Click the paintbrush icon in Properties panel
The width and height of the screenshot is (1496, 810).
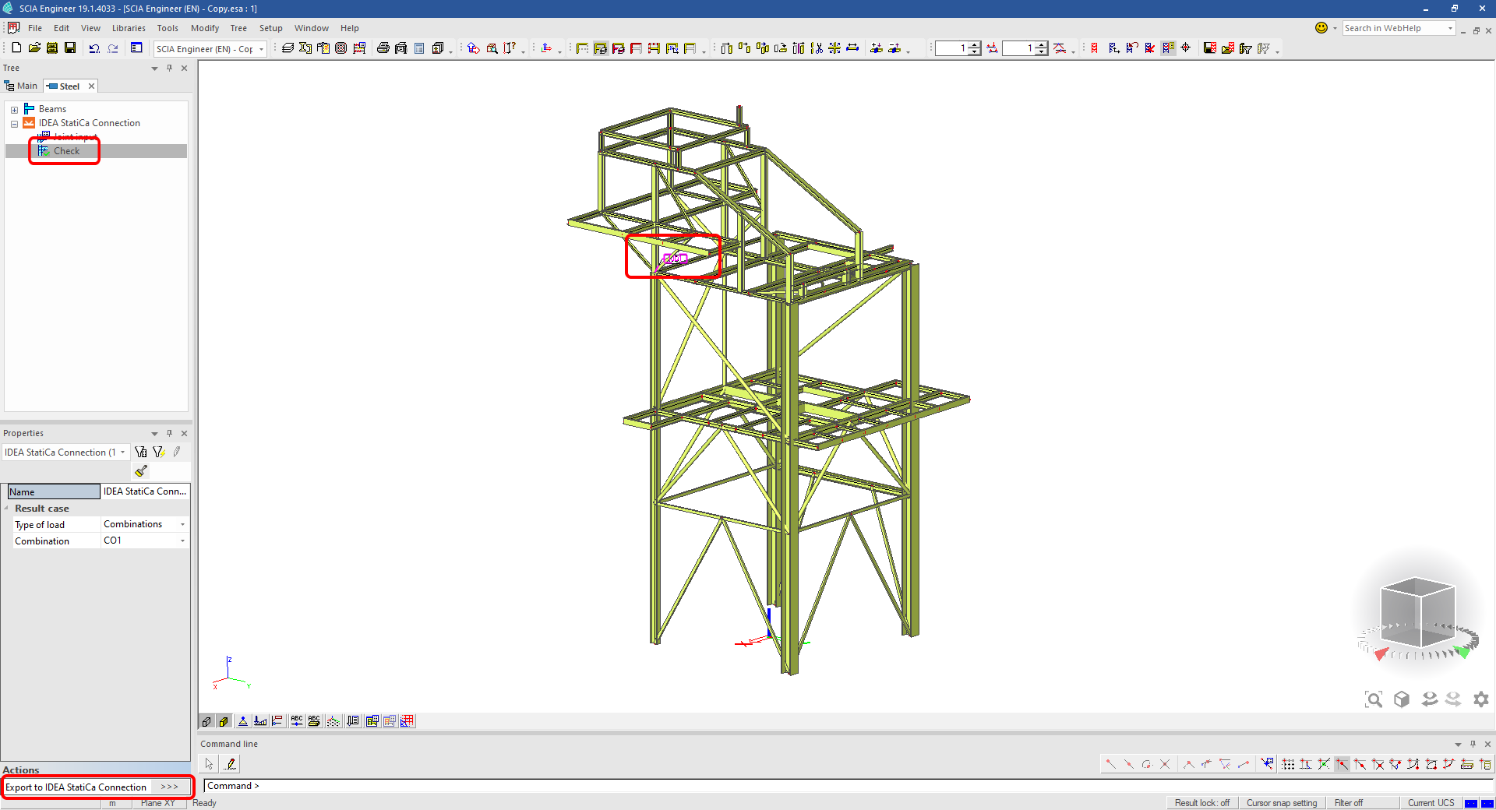[141, 471]
